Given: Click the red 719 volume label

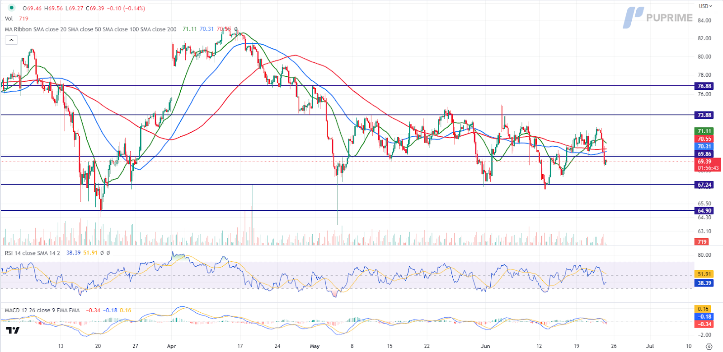Looking at the screenshot, I should [701, 242].
